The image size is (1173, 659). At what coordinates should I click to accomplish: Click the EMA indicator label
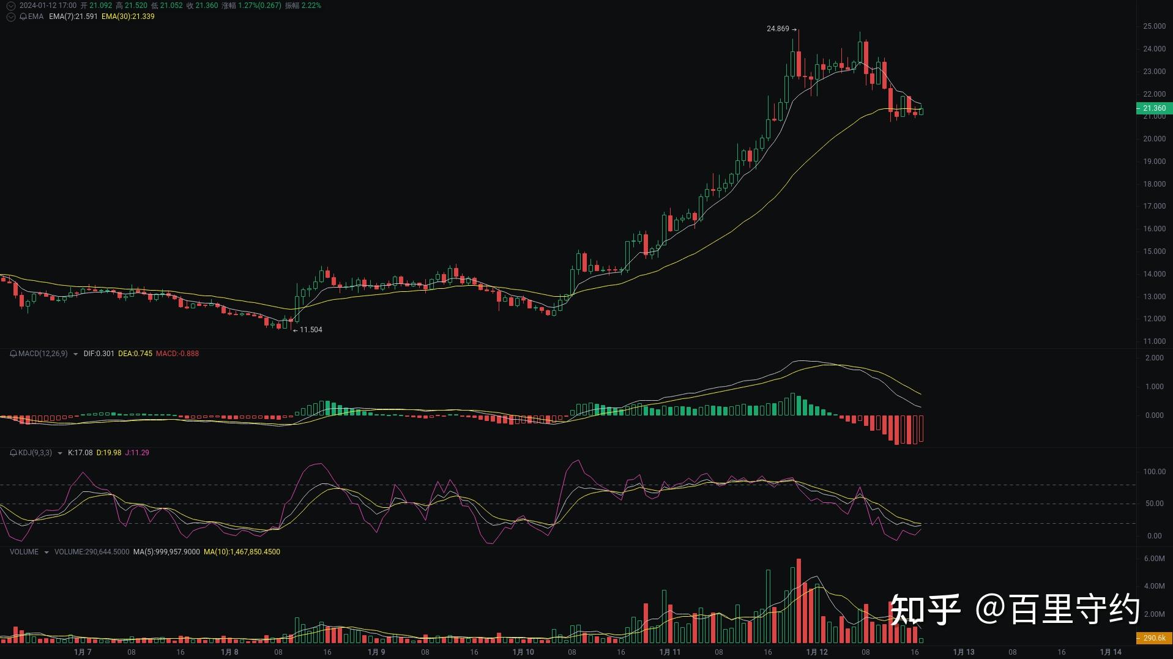(x=35, y=17)
